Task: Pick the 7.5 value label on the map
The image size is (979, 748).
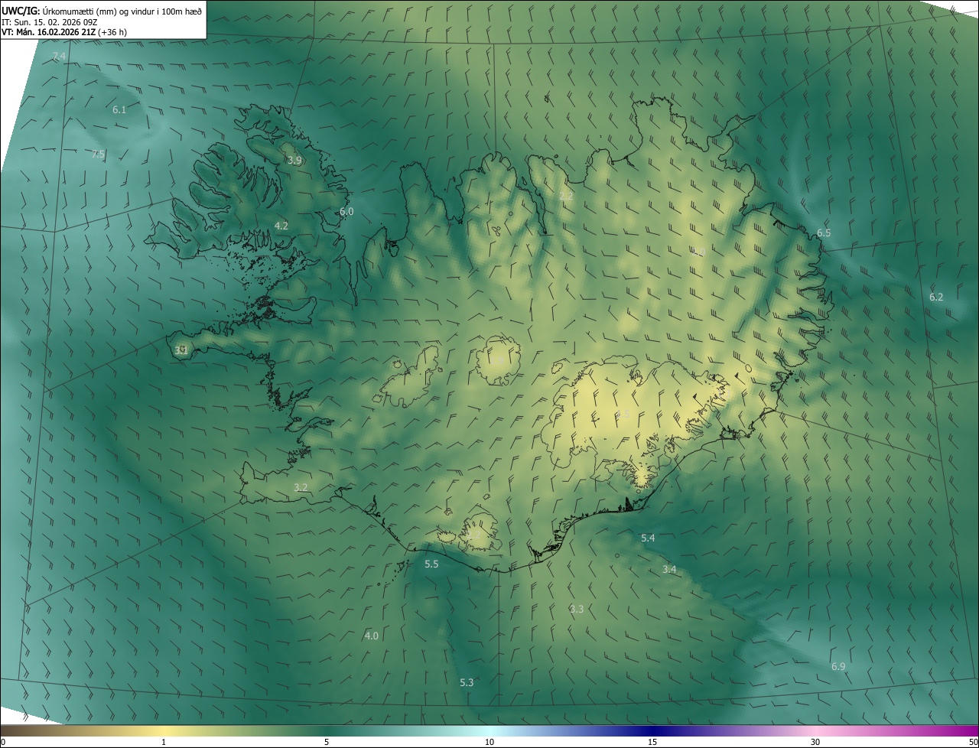Action: [x=98, y=154]
